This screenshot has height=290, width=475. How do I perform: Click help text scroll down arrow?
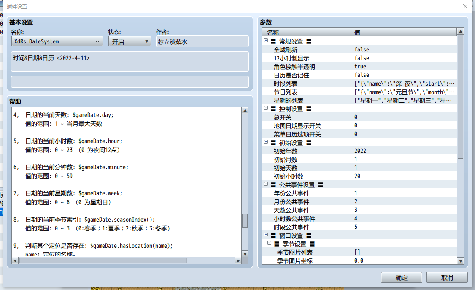point(245,254)
